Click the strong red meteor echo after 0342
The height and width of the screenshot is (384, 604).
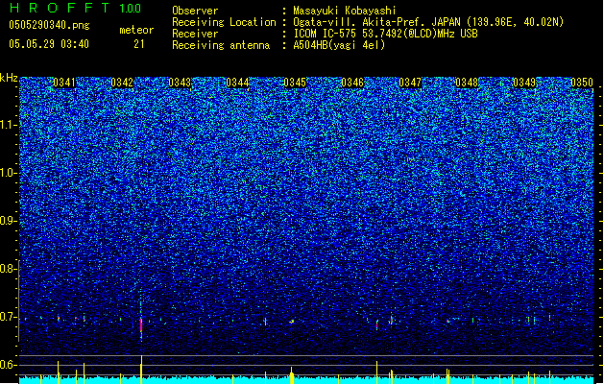pyautogui.click(x=141, y=325)
